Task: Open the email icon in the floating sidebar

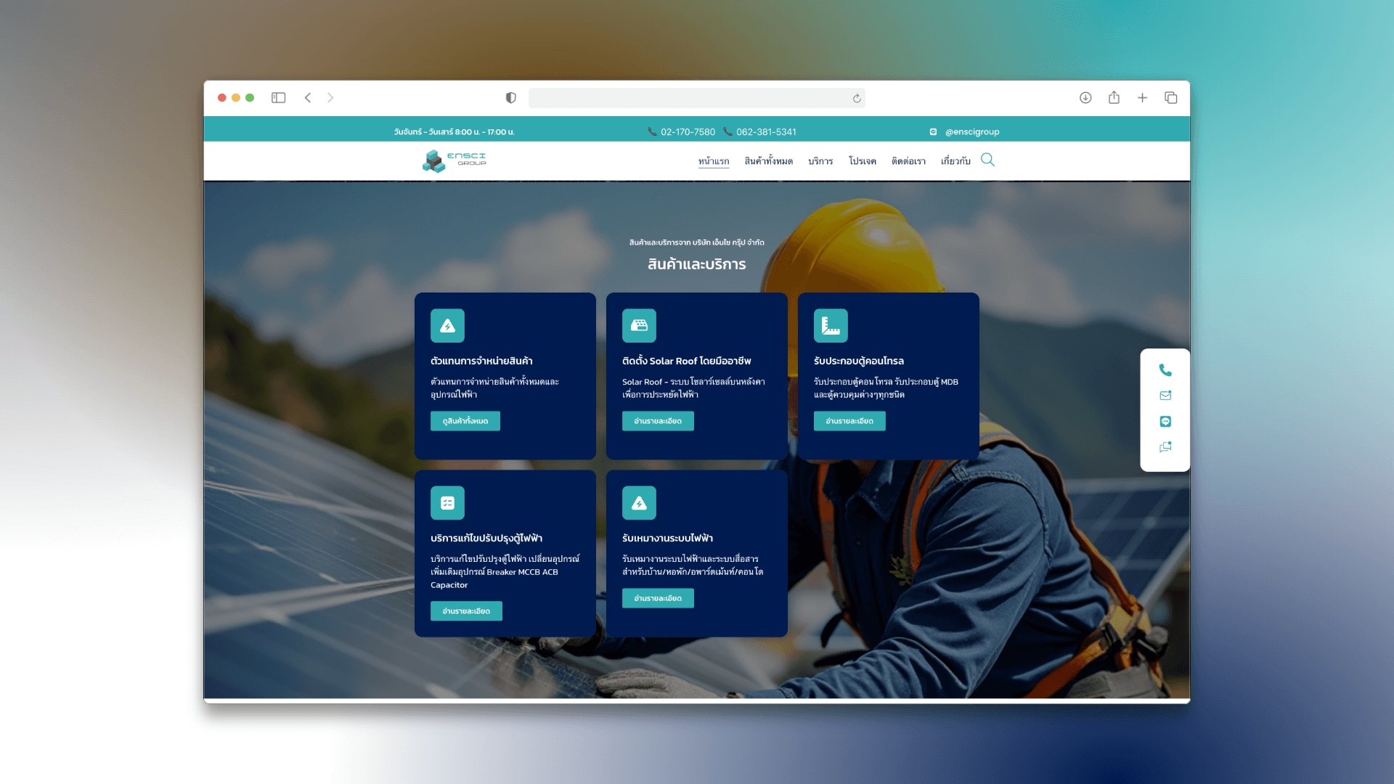Action: click(1165, 396)
